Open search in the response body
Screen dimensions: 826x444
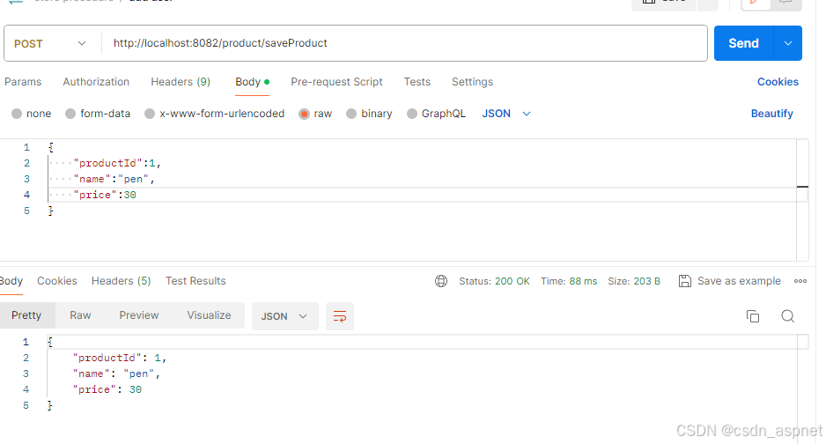click(787, 316)
